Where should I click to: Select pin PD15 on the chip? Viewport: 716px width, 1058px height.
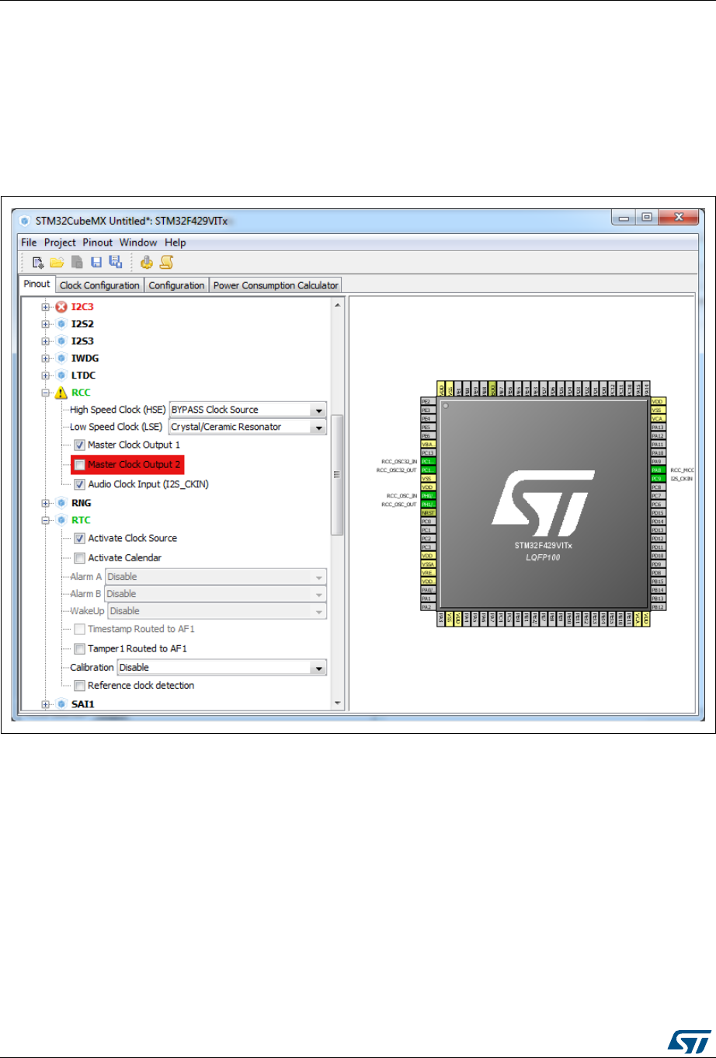[x=658, y=513]
